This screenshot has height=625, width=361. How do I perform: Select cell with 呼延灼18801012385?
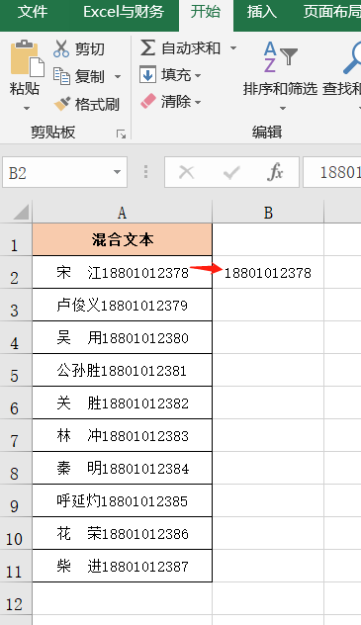coord(122,501)
